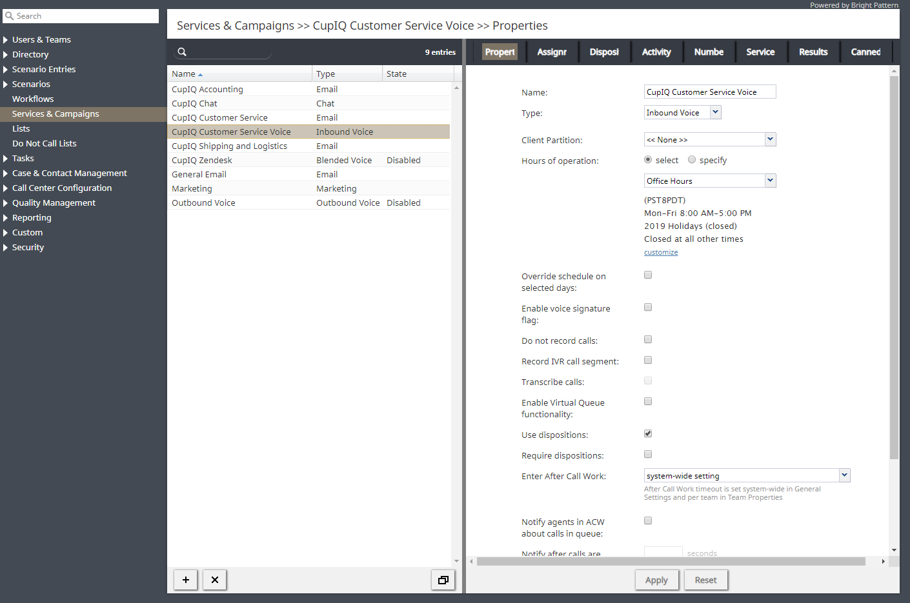Image resolution: width=910 pixels, height=603 pixels.
Task: Select Outbound Voice service row
Action: [x=308, y=203]
